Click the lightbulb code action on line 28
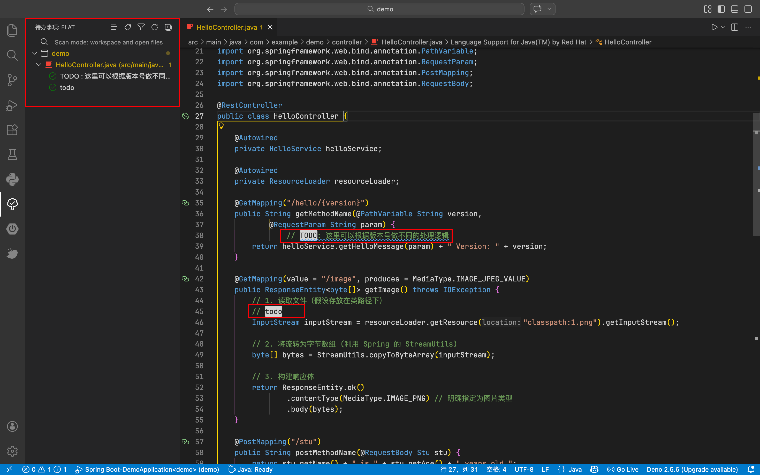Image resolution: width=760 pixels, height=475 pixels. tap(221, 126)
